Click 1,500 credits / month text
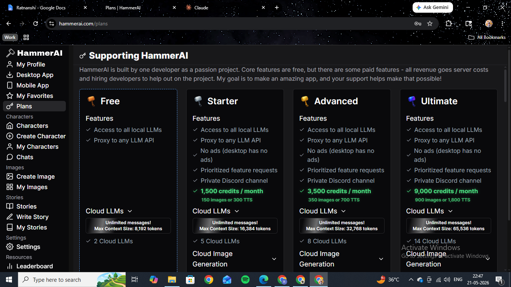The height and width of the screenshot is (287, 511). [x=232, y=191]
